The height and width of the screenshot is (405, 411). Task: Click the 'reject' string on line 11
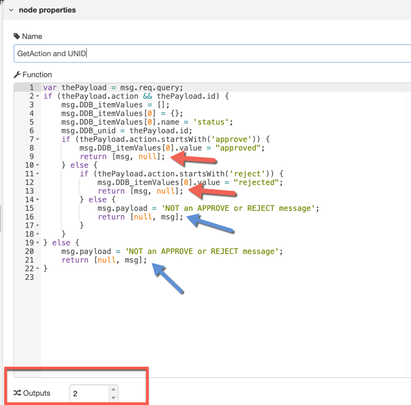[x=247, y=174]
